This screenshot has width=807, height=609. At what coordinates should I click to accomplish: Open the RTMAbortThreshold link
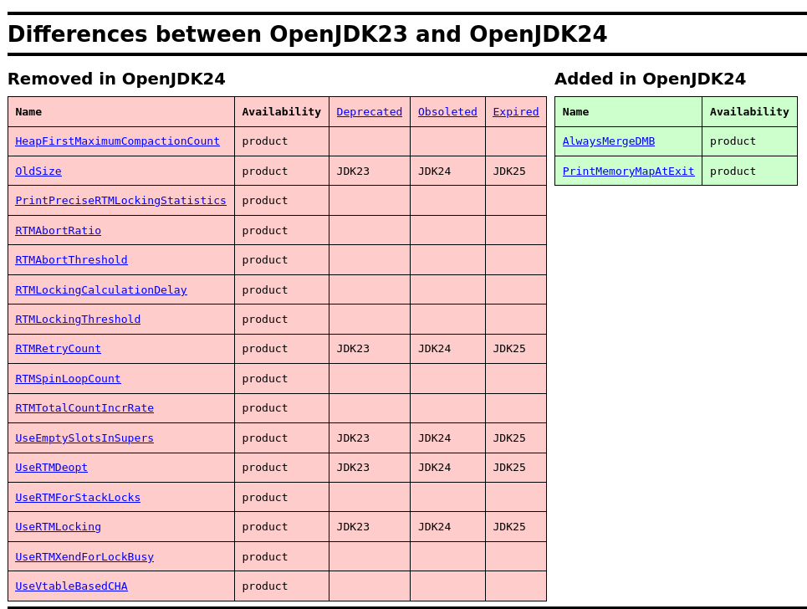click(72, 260)
